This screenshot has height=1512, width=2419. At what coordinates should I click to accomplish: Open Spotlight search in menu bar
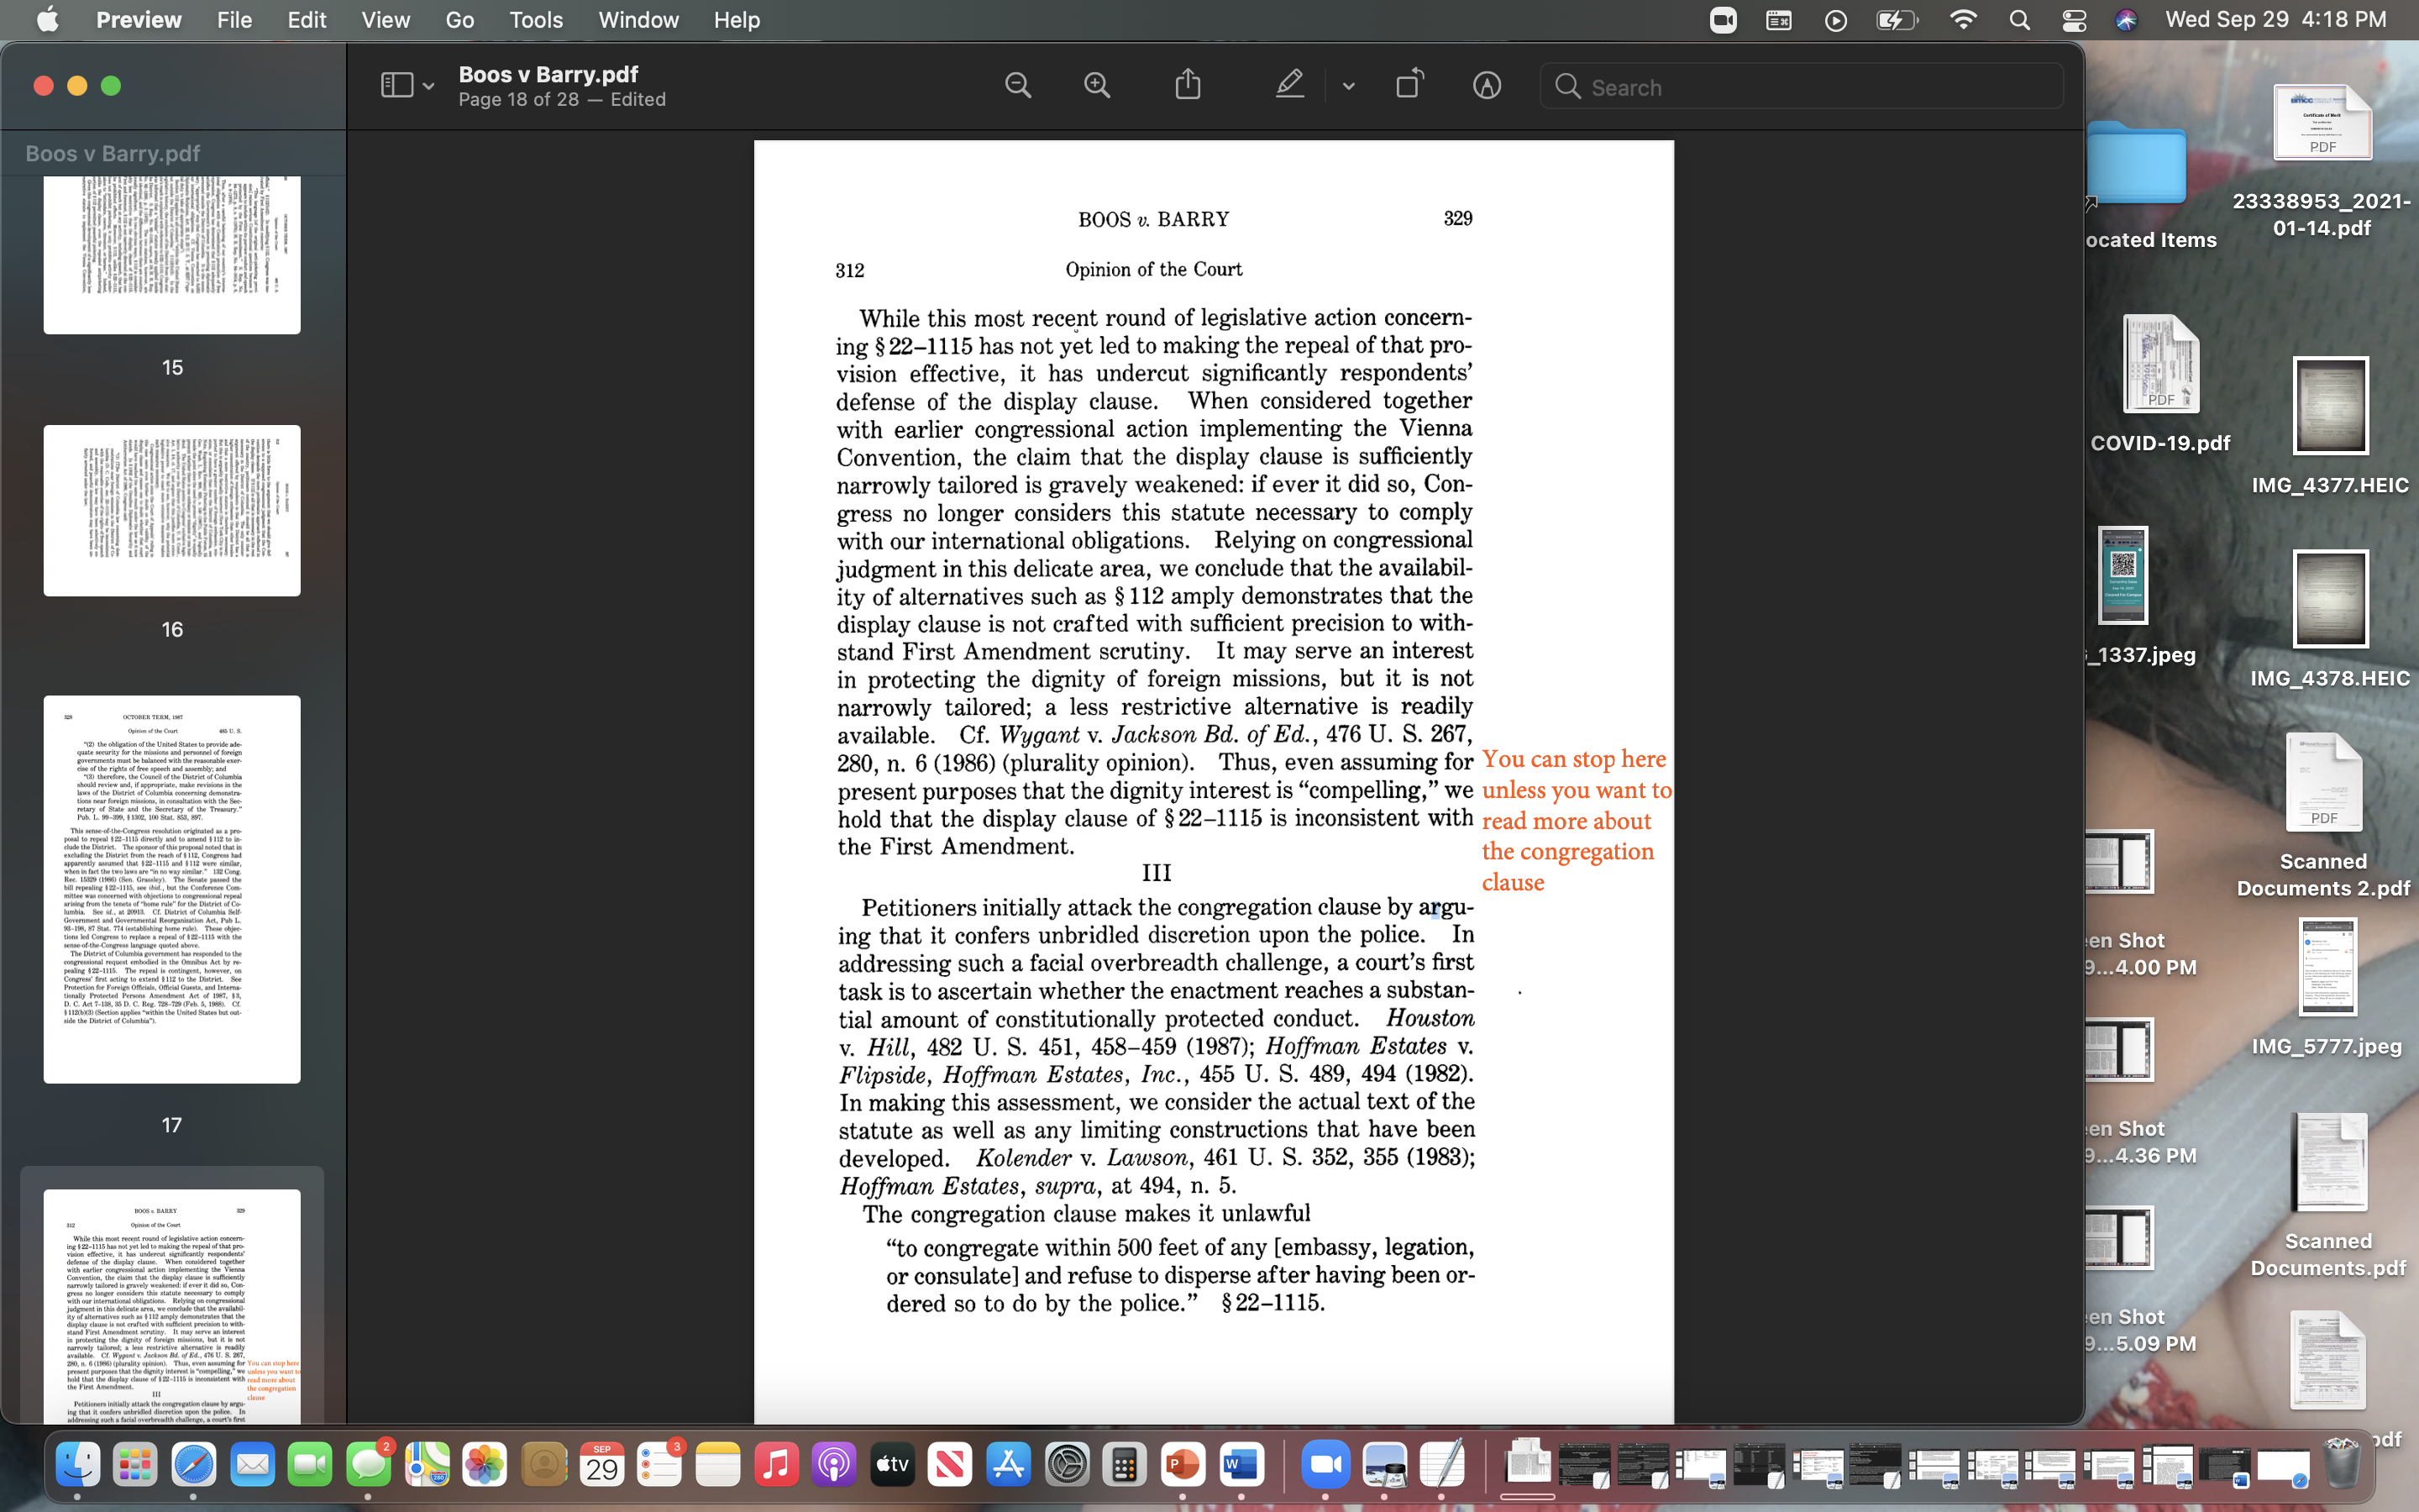[x=2019, y=20]
